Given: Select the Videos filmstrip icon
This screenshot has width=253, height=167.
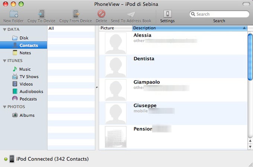Looking at the screenshot, I should 15,84.
